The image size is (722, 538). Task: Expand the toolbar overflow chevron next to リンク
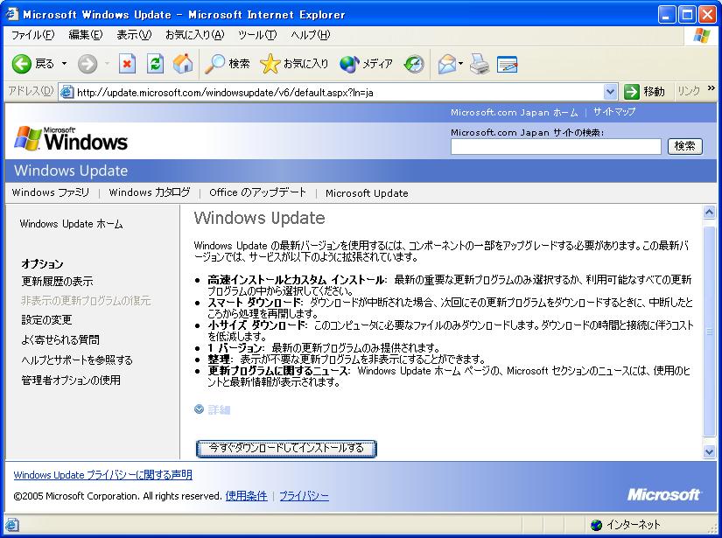click(x=711, y=88)
